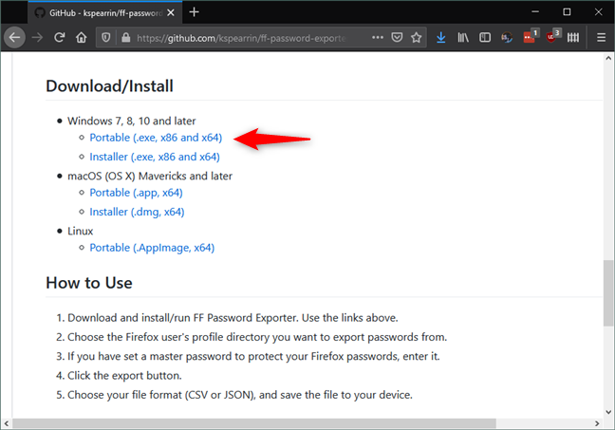Download Linux Portable AppImage build
Screen dimensions: 615x430
[x=152, y=248]
